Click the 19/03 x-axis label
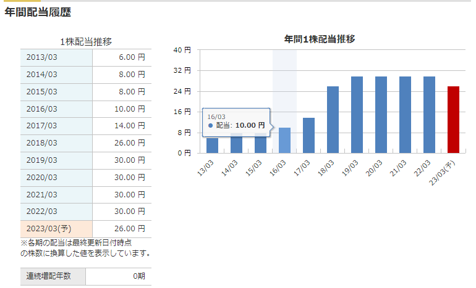 (x=350, y=168)
